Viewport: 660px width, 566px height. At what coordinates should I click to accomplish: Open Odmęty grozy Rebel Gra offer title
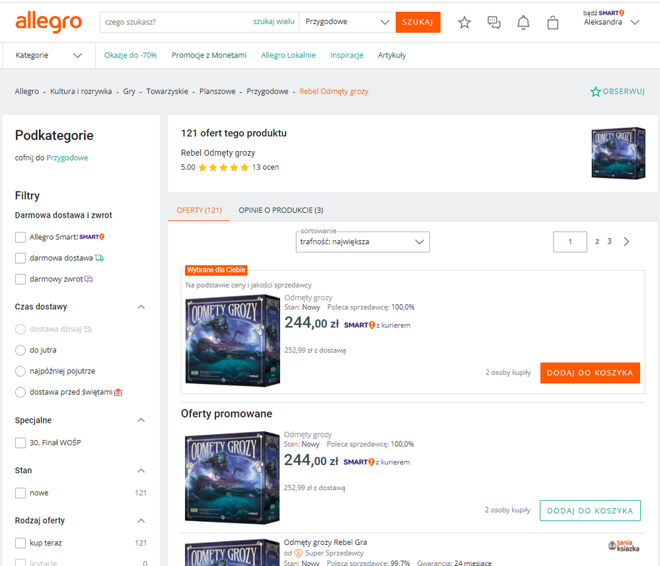pos(325,542)
